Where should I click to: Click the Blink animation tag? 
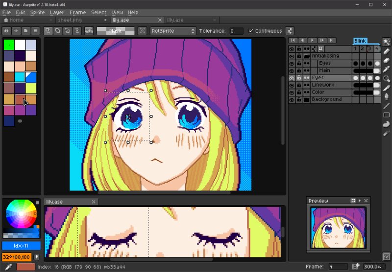point(360,41)
